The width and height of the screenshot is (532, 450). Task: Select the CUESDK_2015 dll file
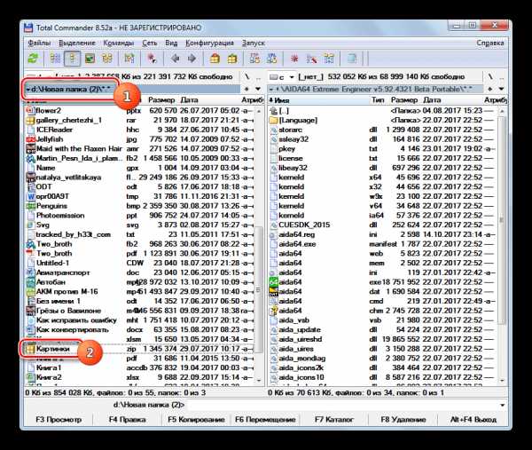[x=383, y=225]
